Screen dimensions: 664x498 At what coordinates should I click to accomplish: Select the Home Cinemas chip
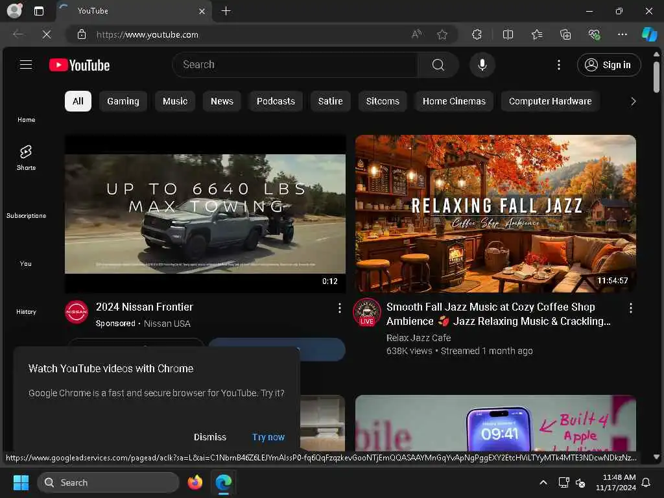coord(454,101)
